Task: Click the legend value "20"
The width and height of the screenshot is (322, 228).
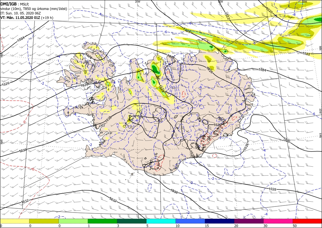Action: click(236, 226)
